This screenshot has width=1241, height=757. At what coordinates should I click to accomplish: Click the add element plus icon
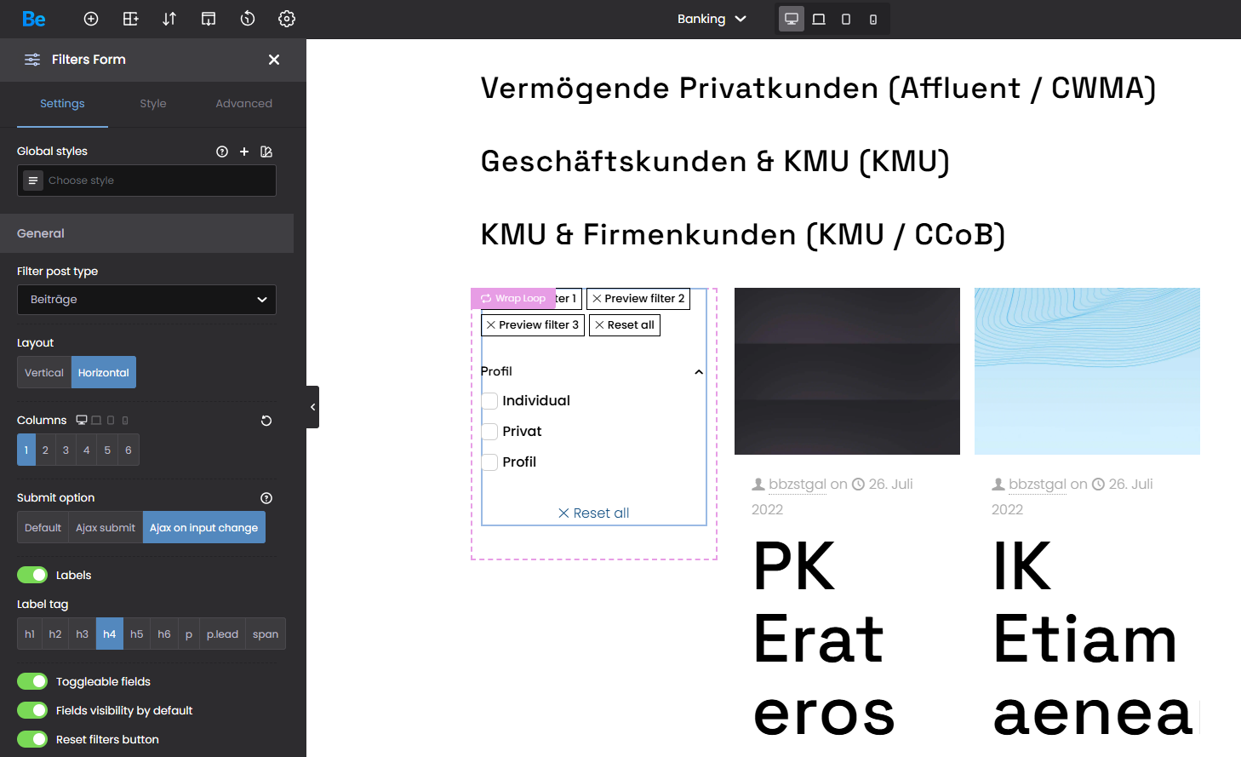tap(91, 19)
